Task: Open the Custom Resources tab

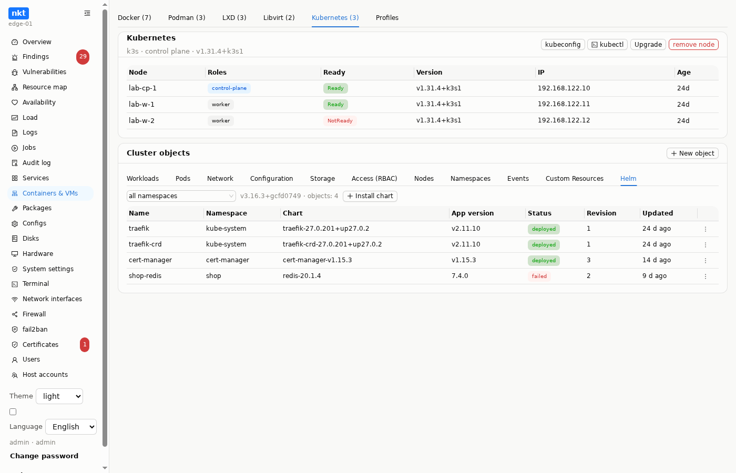Action: [x=575, y=179]
